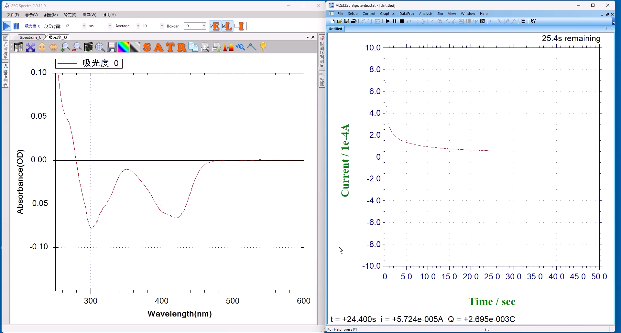
Task: Select Untitled document tab
Action: coord(335,29)
